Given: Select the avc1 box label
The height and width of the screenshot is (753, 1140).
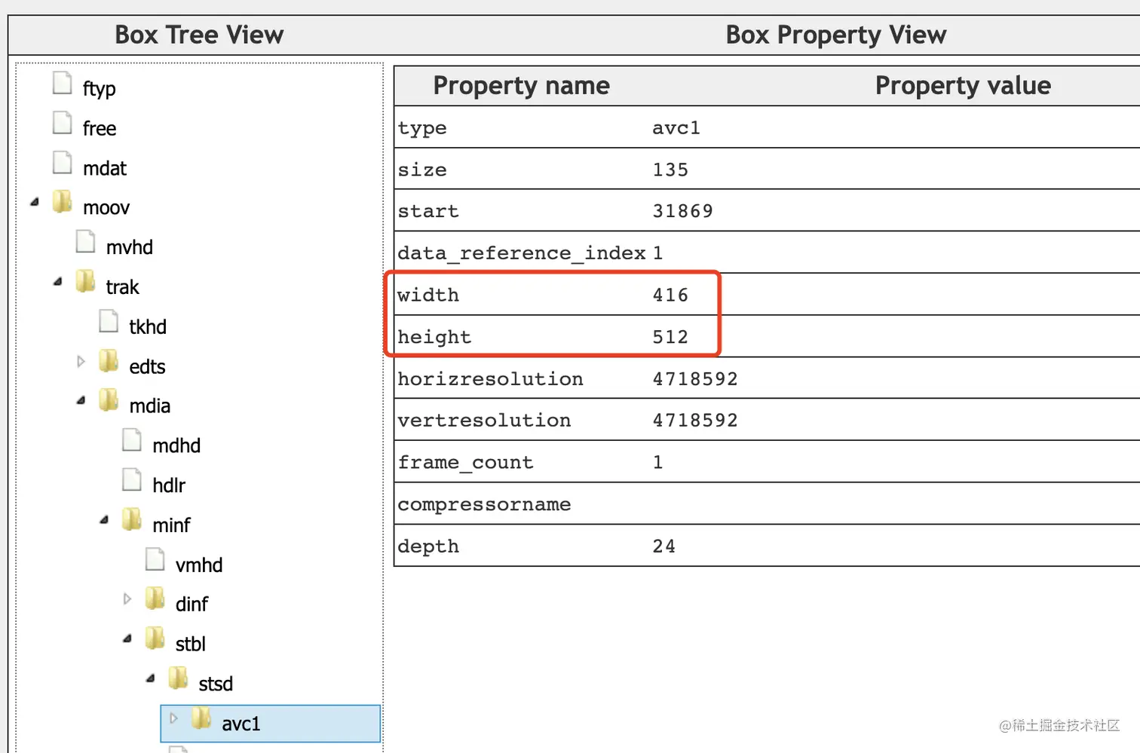Looking at the screenshot, I should click(241, 724).
